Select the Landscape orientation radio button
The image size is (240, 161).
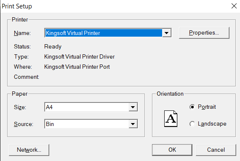pos(192,124)
